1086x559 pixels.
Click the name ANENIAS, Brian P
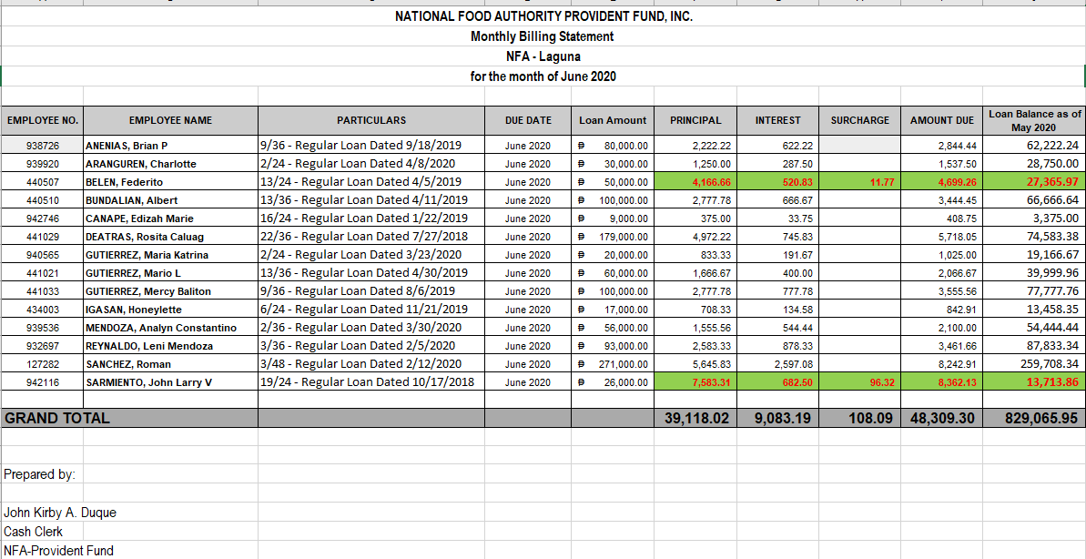pos(170,146)
